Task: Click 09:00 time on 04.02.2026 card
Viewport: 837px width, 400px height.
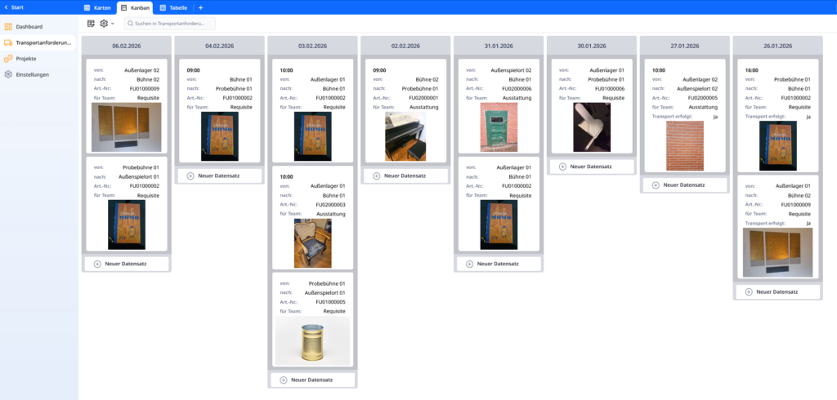Action: click(x=194, y=70)
